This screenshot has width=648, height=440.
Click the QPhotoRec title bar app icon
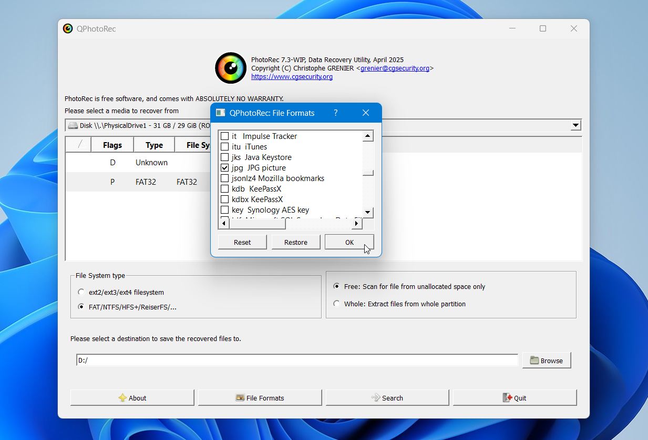point(68,28)
